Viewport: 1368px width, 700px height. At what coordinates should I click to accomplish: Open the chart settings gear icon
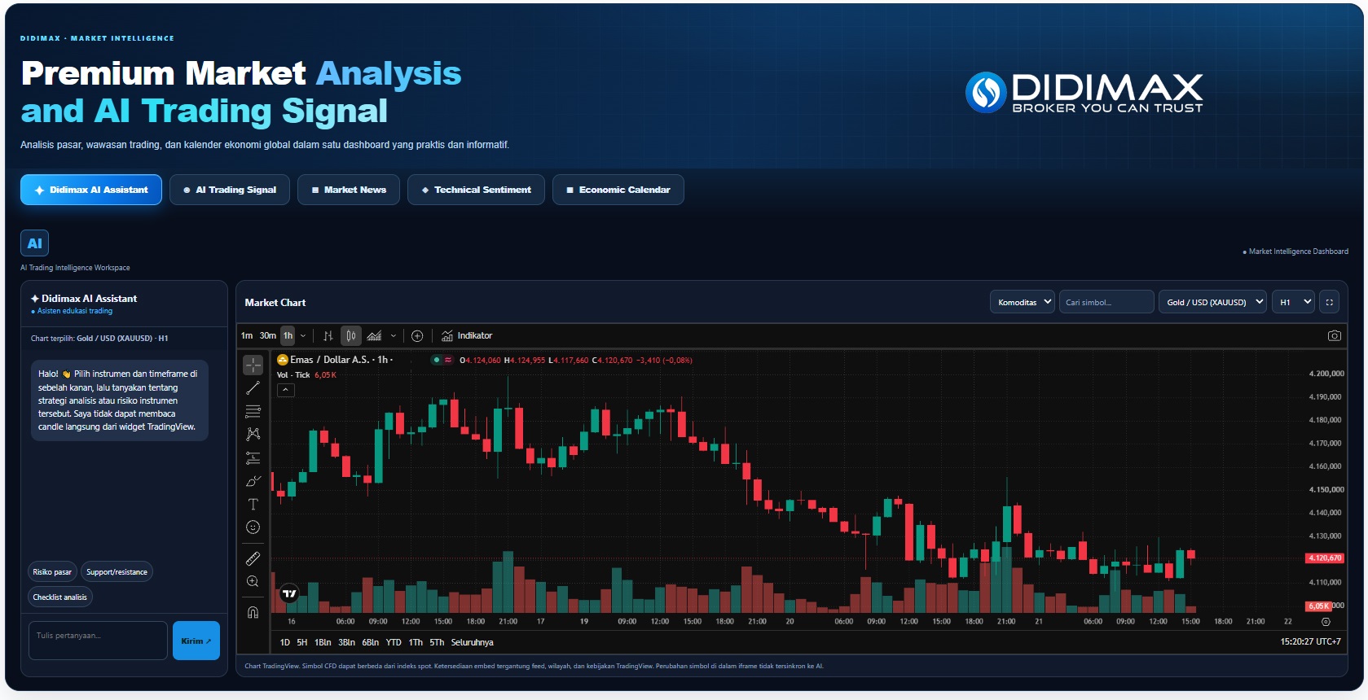[1326, 621]
